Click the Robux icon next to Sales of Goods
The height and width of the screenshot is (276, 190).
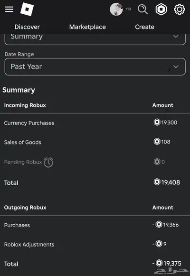tap(157, 142)
